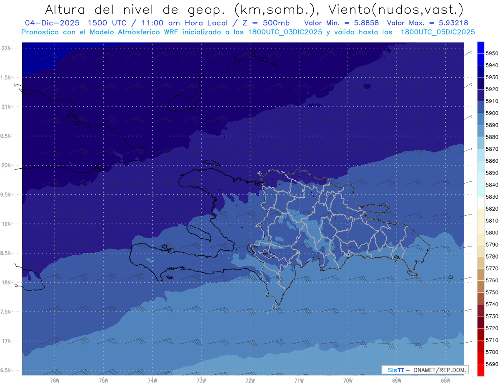
Task: Click the date "04-Dic-2025" in the subtitle
Action: 53,23
